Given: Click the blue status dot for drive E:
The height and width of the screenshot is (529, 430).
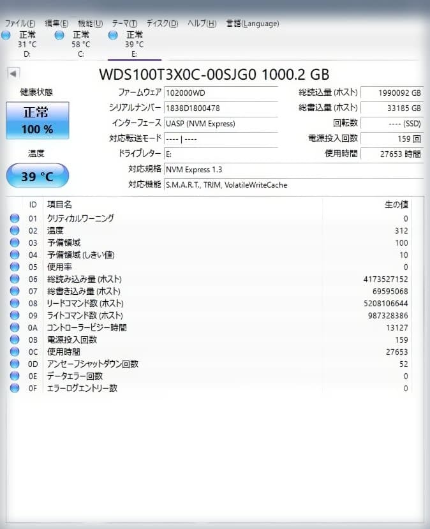Looking at the screenshot, I should coord(113,35).
